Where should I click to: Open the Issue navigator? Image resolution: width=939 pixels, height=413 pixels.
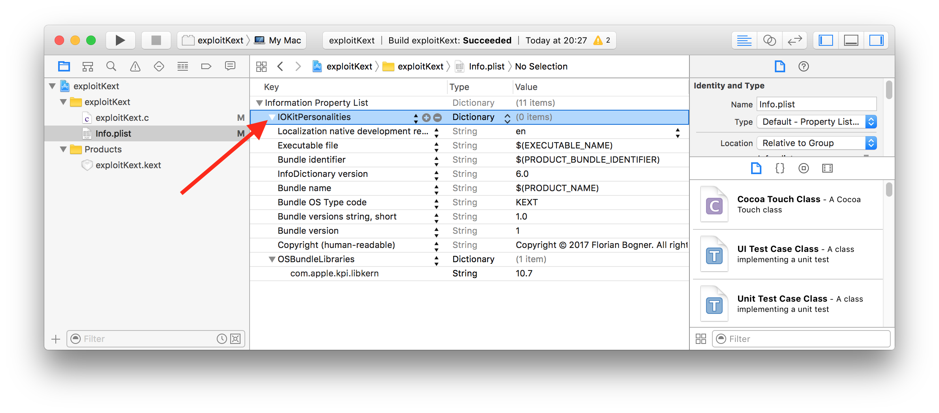[x=135, y=66]
